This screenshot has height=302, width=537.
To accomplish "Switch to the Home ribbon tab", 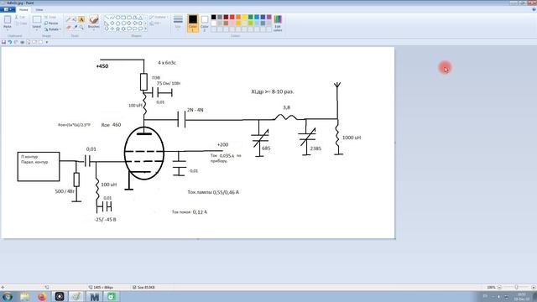I will (23, 9).
